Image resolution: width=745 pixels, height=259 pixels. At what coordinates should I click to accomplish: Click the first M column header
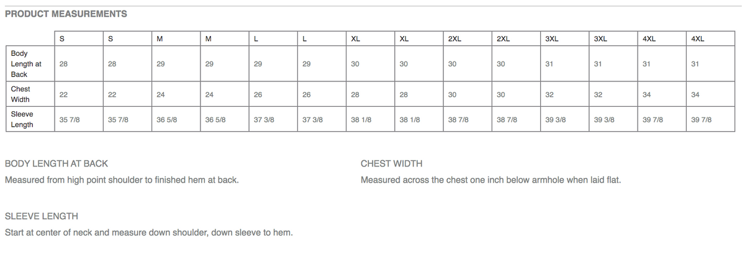point(160,38)
